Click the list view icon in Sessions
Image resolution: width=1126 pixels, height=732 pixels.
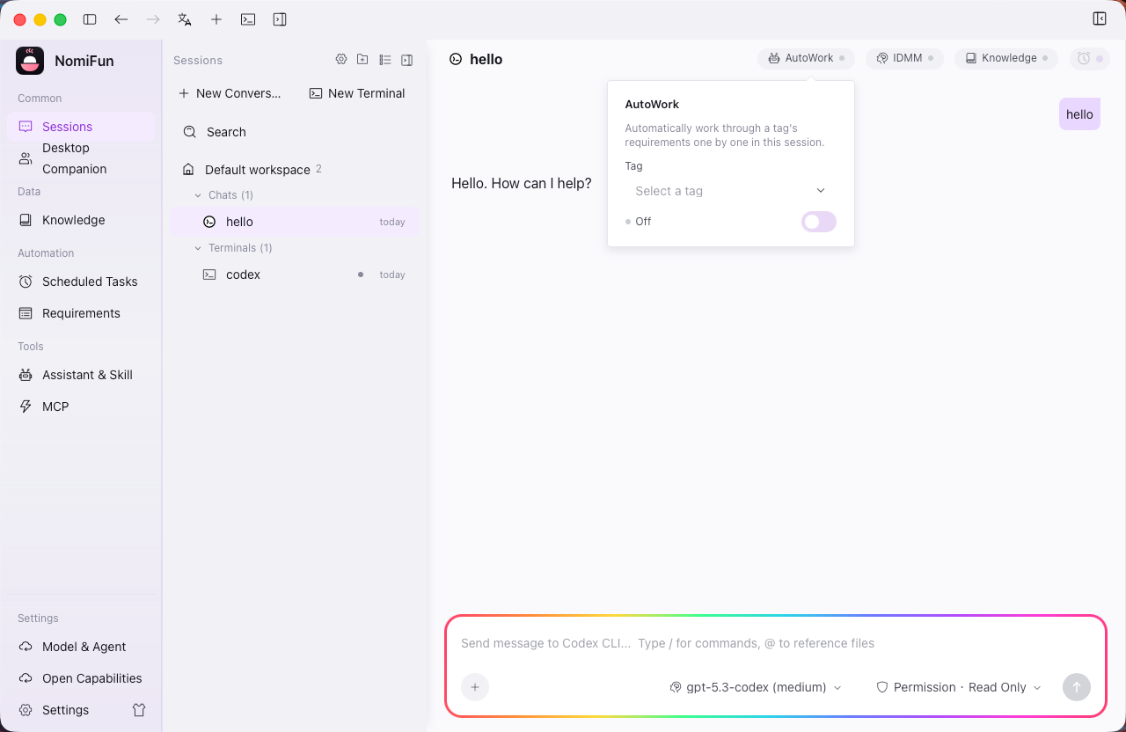click(x=384, y=60)
